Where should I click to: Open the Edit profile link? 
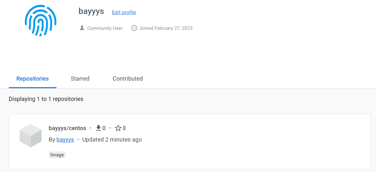tap(124, 12)
